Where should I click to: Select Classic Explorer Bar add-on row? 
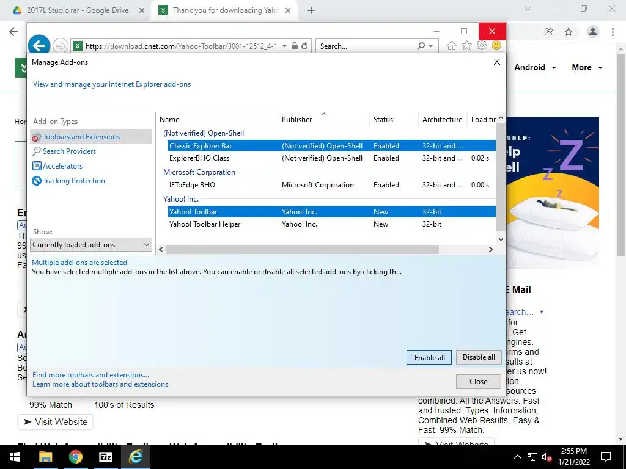(x=332, y=145)
